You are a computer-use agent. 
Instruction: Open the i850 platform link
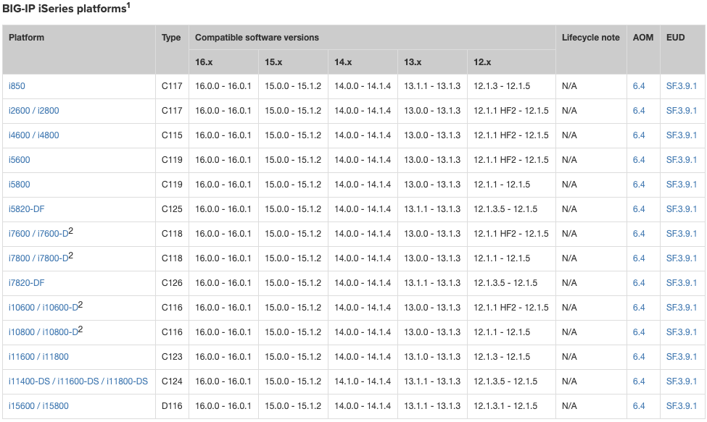(x=17, y=86)
